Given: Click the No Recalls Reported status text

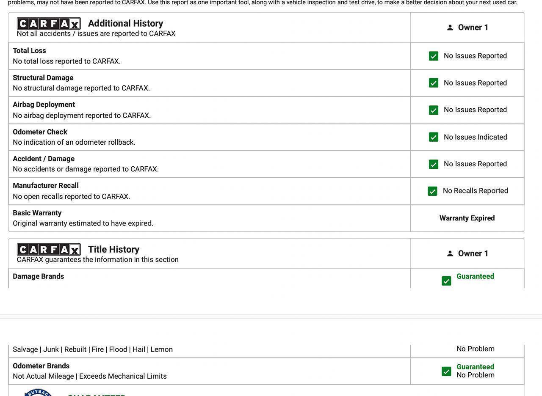Looking at the screenshot, I should tap(476, 191).
